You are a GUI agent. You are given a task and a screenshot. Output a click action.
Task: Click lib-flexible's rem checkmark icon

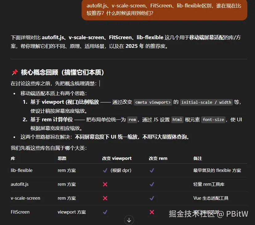pyautogui.click(x=152, y=170)
